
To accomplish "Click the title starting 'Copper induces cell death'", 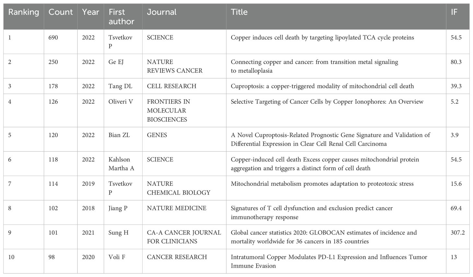I will pos(322,38).
